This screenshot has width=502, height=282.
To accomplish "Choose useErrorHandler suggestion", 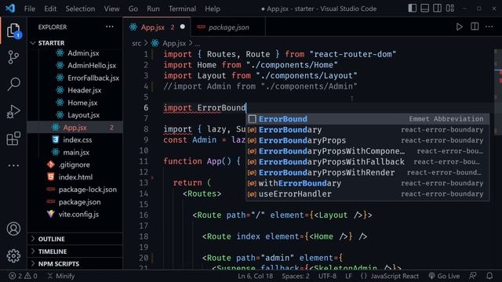I will pyautogui.click(x=368, y=194).
